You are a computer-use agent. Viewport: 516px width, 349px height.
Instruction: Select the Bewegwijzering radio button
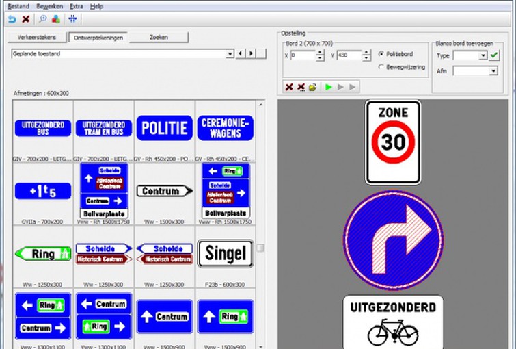coord(381,67)
